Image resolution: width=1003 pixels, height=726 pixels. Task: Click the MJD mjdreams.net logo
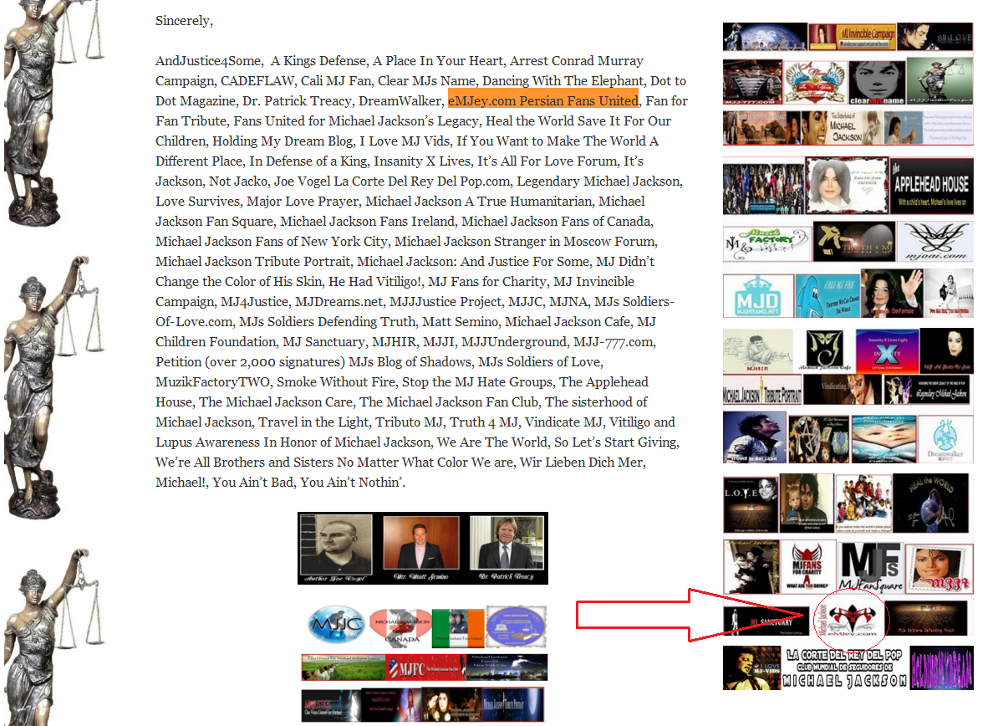coord(758,294)
